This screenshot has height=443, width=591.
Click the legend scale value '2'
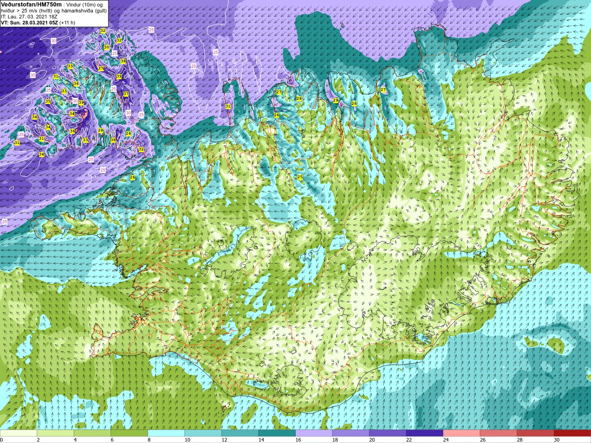pyautogui.click(x=38, y=440)
